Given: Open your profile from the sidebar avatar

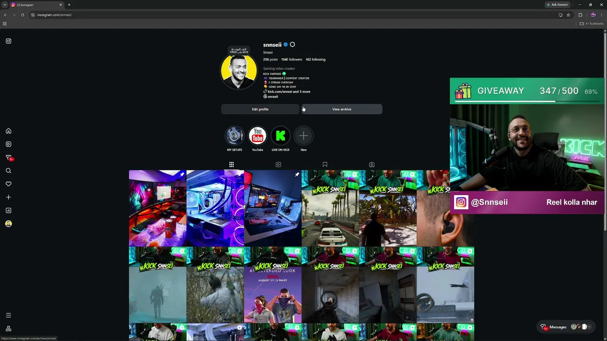Looking at the screenshot, I should (x=9, y=224).
